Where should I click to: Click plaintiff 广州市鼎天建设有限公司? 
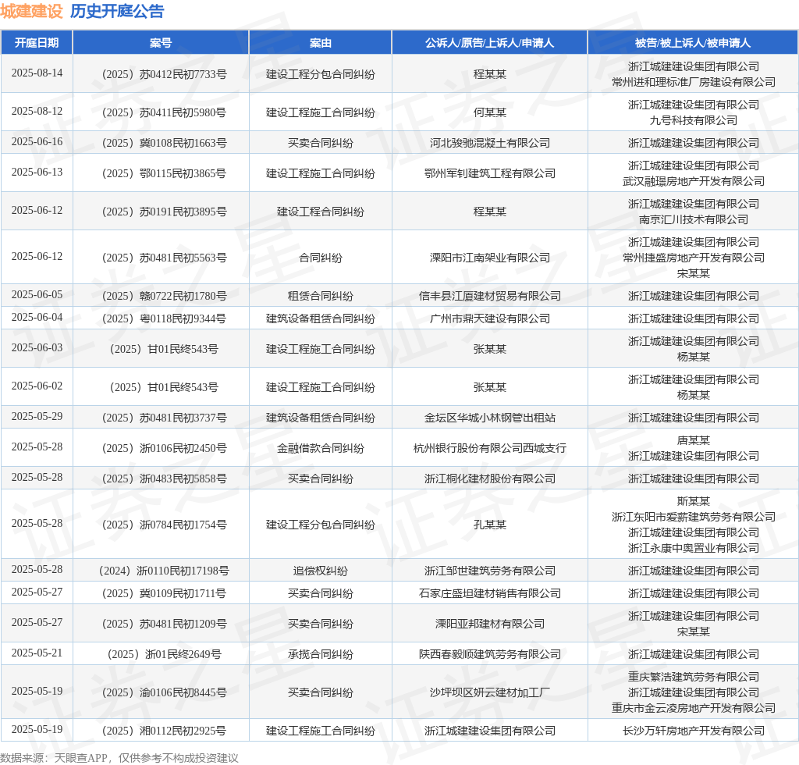click(490, 319)
